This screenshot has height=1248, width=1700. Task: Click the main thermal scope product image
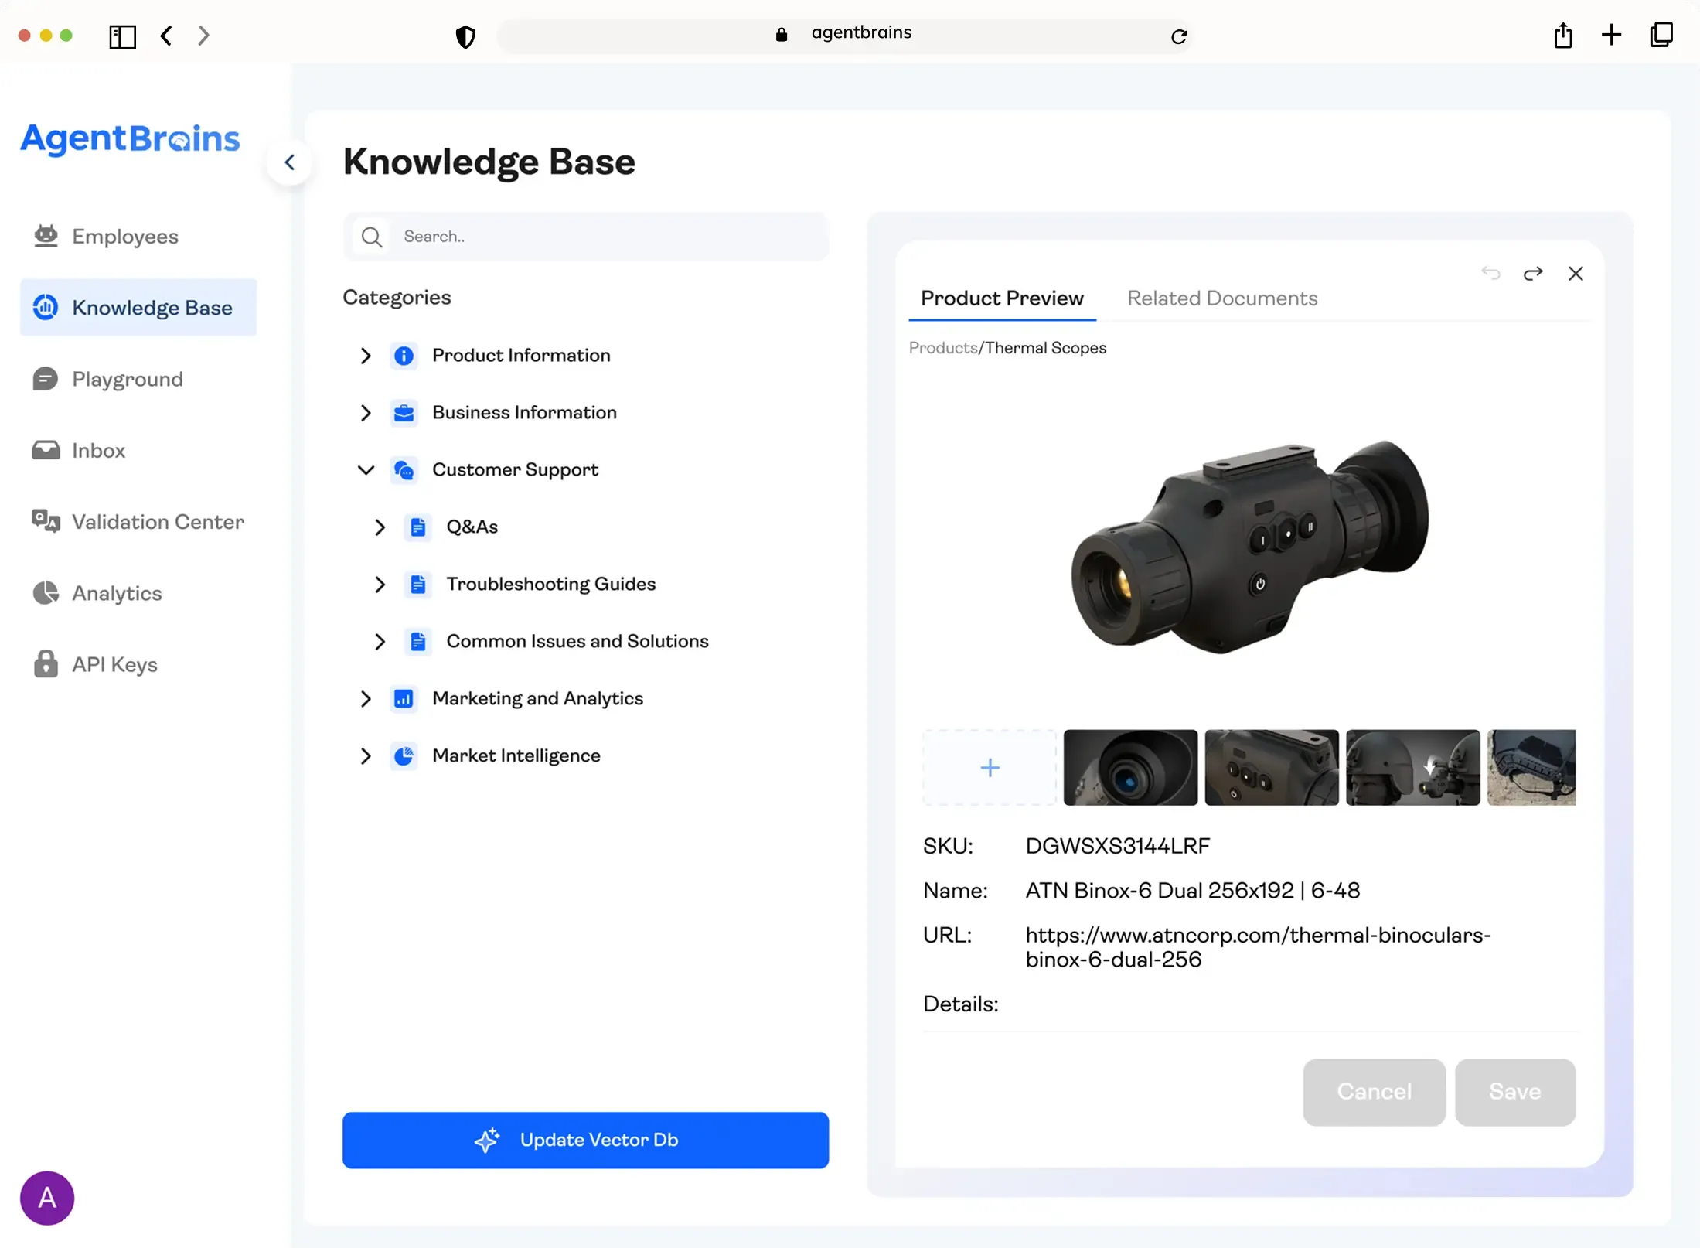pyautogui.click(x=1249, y=547)
